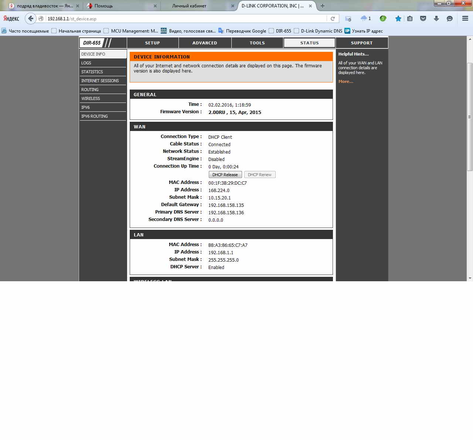The width and height of the screenshot is (473, 440).
Task: Click the DHCP Renew button
Action: [260, 175]
